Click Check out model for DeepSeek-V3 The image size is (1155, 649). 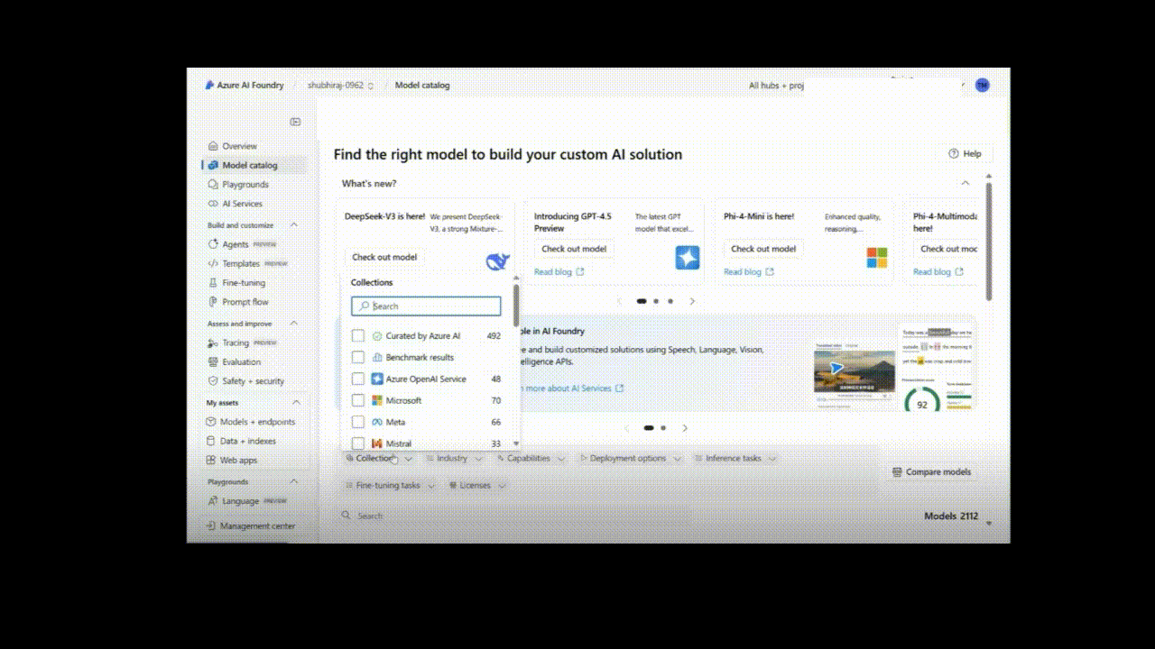click(x=383, y=257)
